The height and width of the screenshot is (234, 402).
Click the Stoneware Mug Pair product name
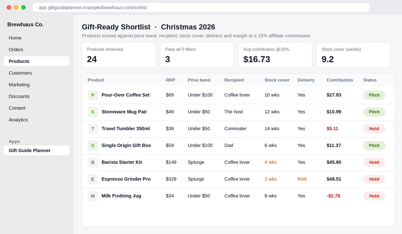(x=124, y=112)
